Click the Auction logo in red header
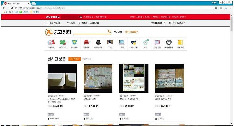Screen dimensions: 234x126 click(x=53, y=17)
